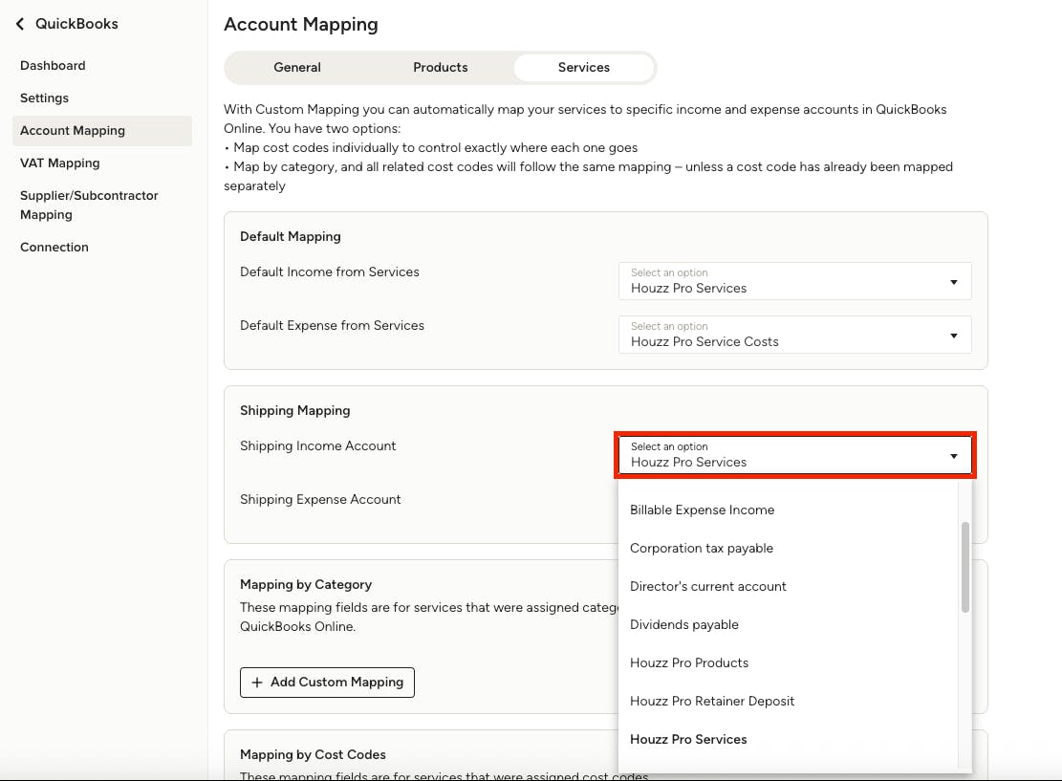The height and width of the screenshot is (781, 1062).
Task: Click the Mapping by Cost Codes heading
Action: coord(313,754)
